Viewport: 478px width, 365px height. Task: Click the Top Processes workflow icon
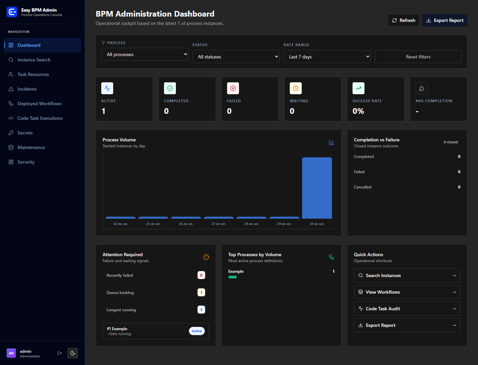pos(332,257)
